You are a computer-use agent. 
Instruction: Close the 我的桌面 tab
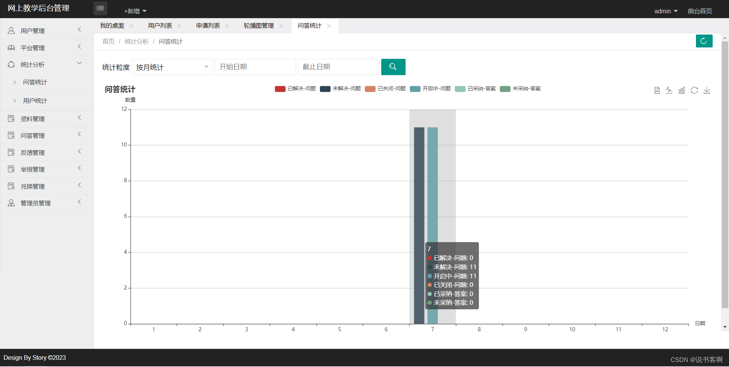click(132, 26)
